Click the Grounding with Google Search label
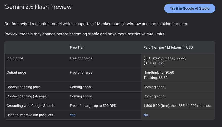Image resolution: width=222 pixels, height=127 pixels. click(30, 106)
